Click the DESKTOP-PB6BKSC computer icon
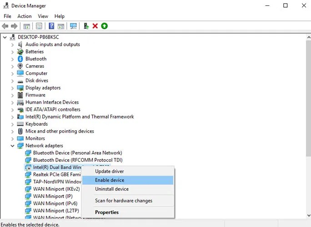Image resolution: width=311 pixels, height=227 pixels. pyautogui.click(x=13, y=37)
